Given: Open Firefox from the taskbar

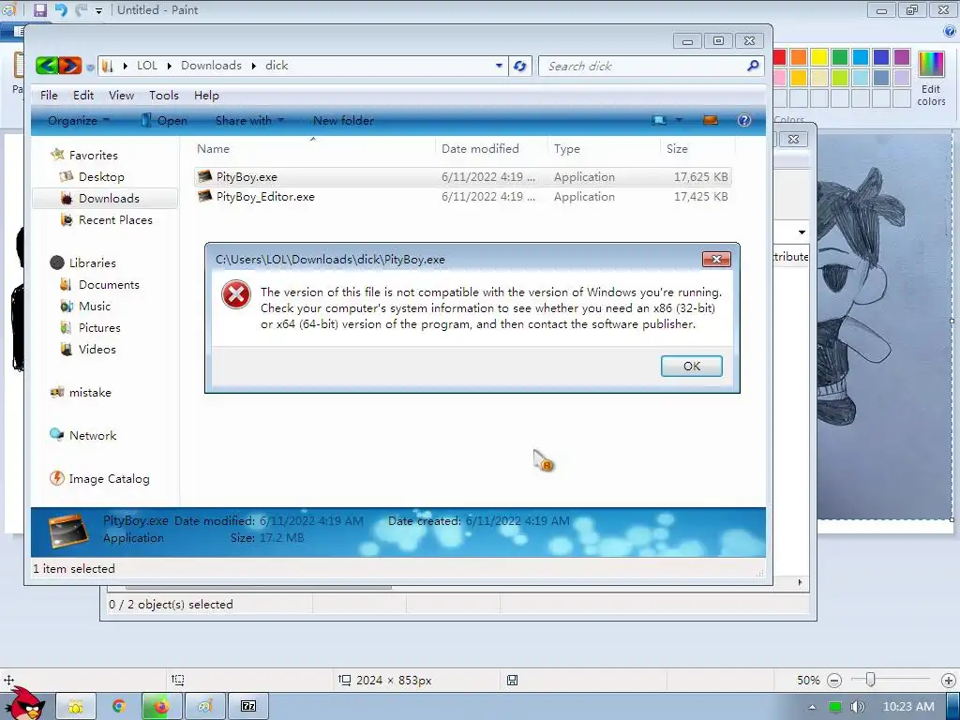Looking at the screenshot, I should (161, 707).
